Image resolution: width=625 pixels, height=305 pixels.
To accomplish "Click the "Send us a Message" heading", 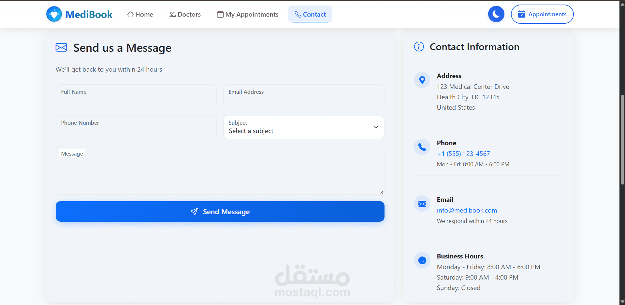I will click(x=122, y=48).
